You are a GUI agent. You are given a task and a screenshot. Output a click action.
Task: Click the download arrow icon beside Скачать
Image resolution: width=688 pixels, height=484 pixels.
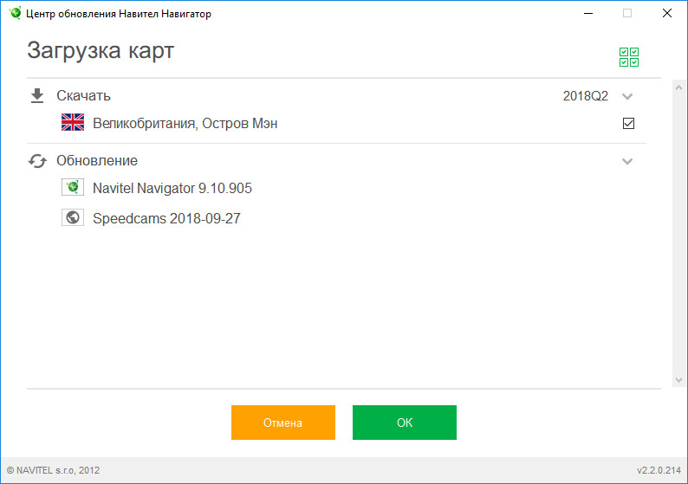click(x=37, y=95)
